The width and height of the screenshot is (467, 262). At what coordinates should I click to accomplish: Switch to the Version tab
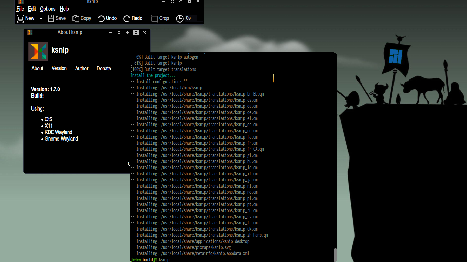(x=59, y=68)
